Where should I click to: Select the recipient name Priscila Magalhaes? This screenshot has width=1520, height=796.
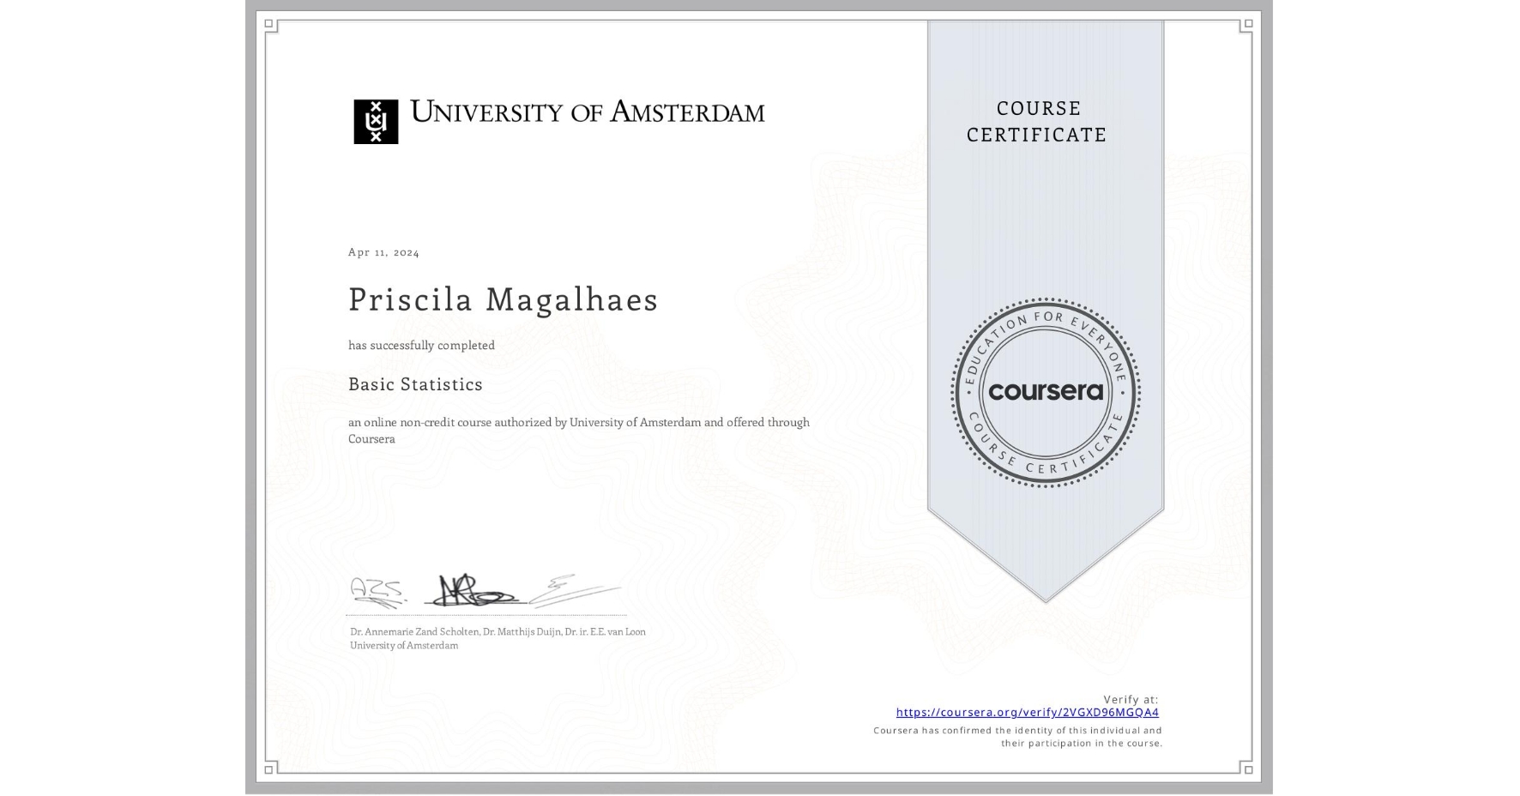coord(502,300)
